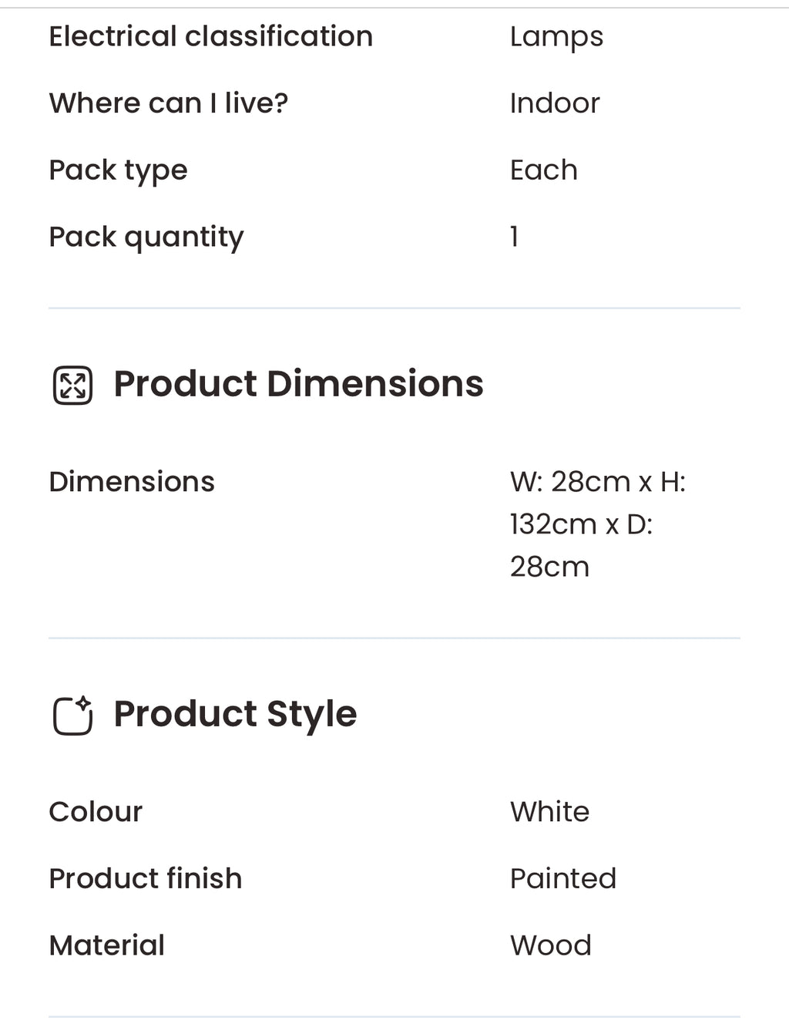Select the pack quantity value '1'
The width and height of the screenshot is (789, 1034).
514,237
